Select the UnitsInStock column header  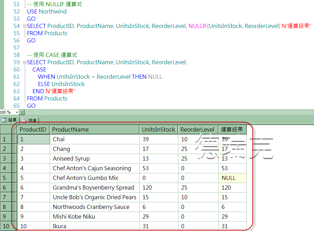click(158, 129)
